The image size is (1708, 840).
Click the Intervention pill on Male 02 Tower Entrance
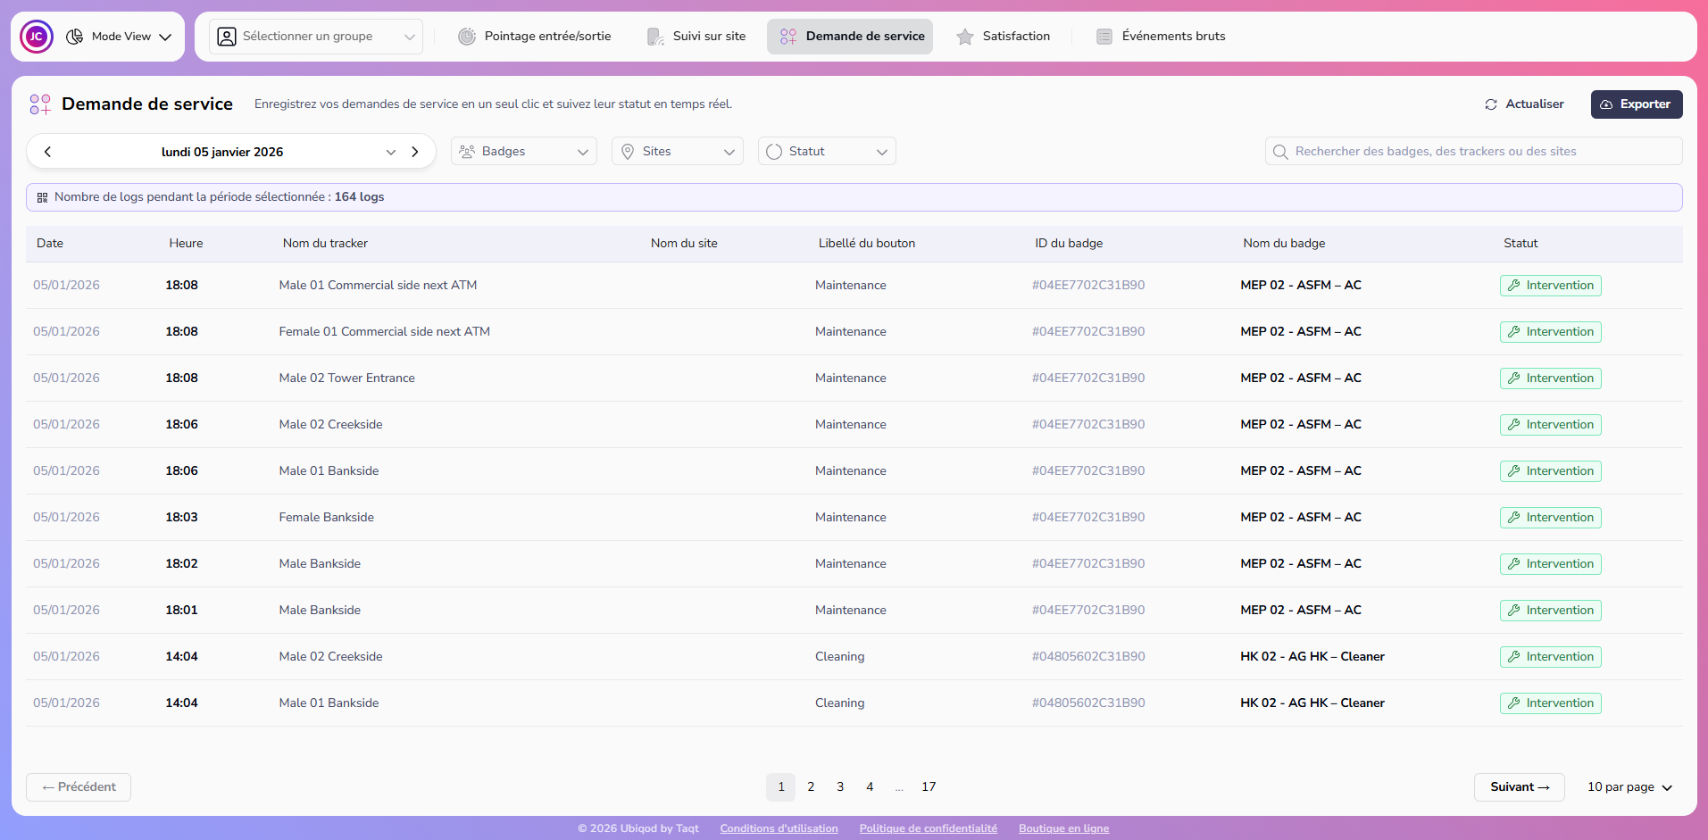(x=1550, y=378)
